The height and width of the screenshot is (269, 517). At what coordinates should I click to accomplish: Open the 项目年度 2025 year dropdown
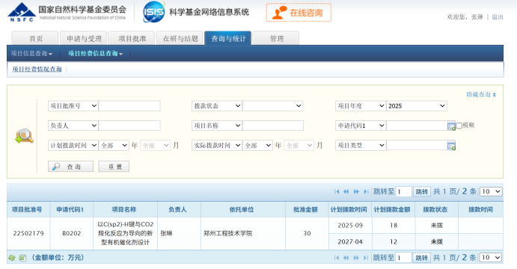coord(417,106)
